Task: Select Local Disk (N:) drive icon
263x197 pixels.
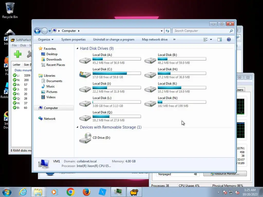Action: [150, 104]
